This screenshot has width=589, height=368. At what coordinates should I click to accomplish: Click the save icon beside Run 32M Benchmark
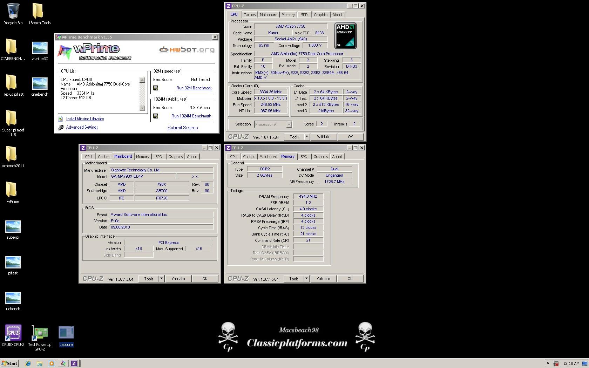point(156,88)
